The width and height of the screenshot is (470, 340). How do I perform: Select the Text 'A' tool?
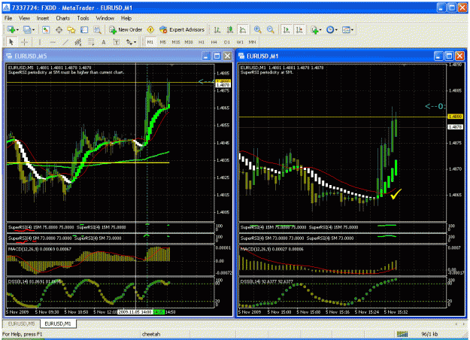pos(104,42)
